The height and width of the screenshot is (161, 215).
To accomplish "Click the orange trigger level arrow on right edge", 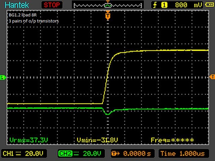I will pyautogui.click(x=212, y=76).
